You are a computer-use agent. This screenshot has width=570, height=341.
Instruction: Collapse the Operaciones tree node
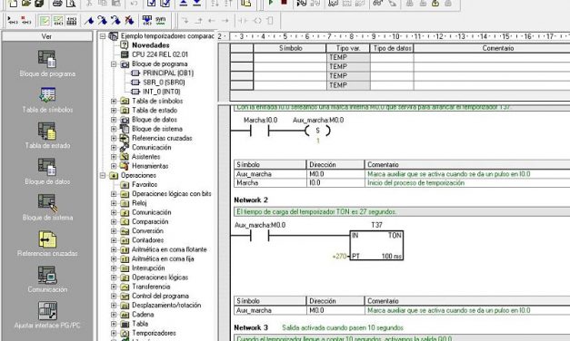(103, 175)
